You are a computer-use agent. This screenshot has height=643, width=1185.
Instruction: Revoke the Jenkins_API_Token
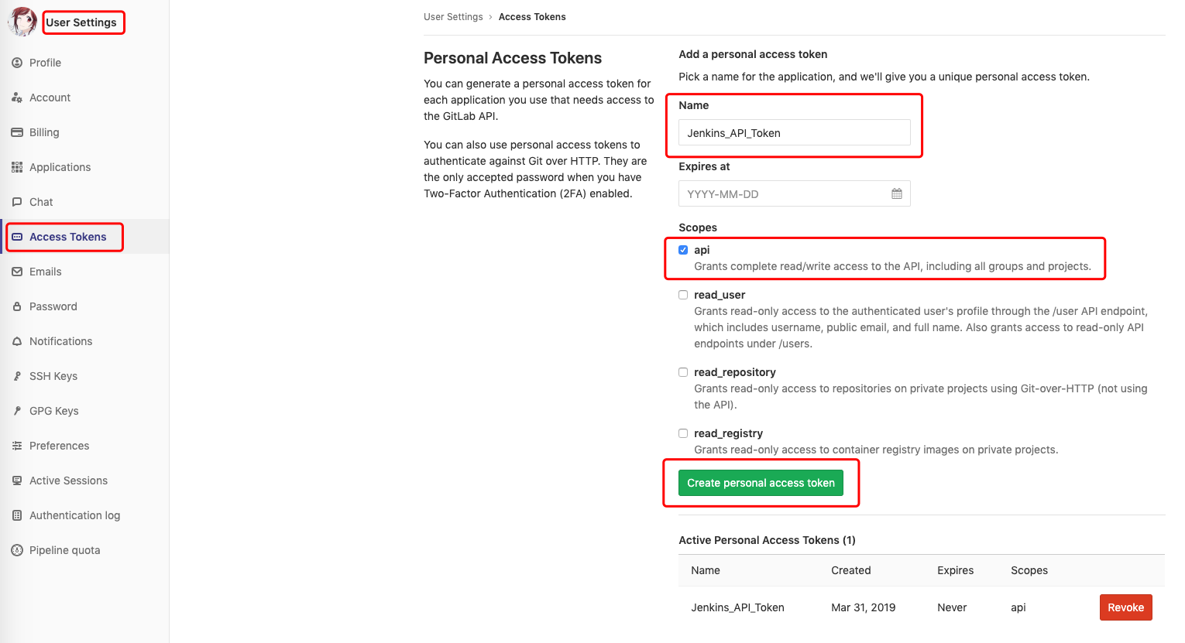[1125, 607]
